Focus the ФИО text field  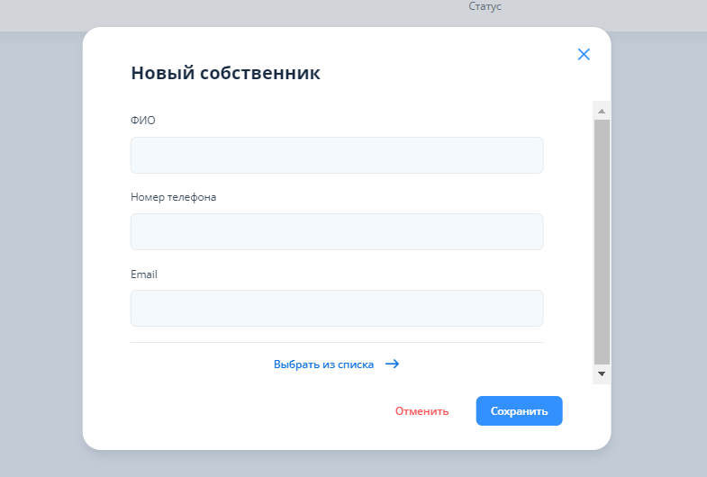point(337,155)
